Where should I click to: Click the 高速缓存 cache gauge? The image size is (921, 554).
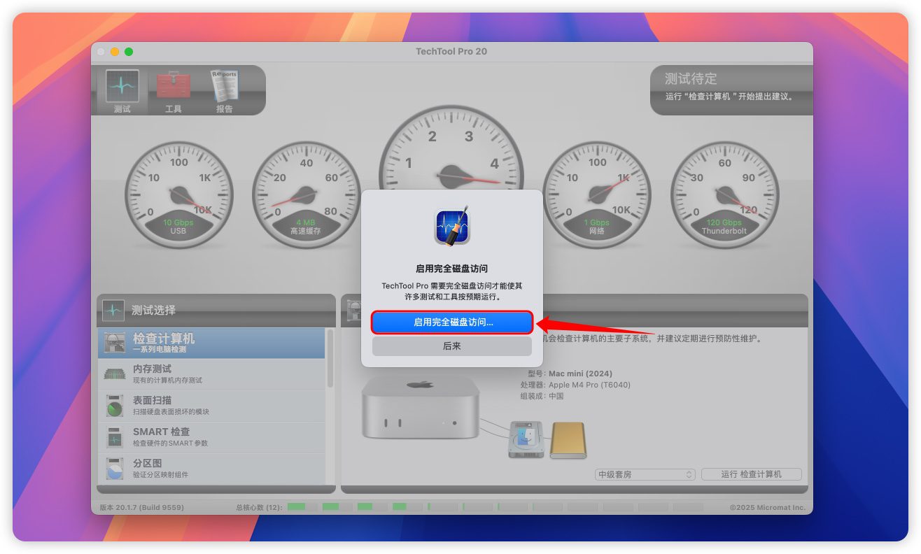coord(306,194)
